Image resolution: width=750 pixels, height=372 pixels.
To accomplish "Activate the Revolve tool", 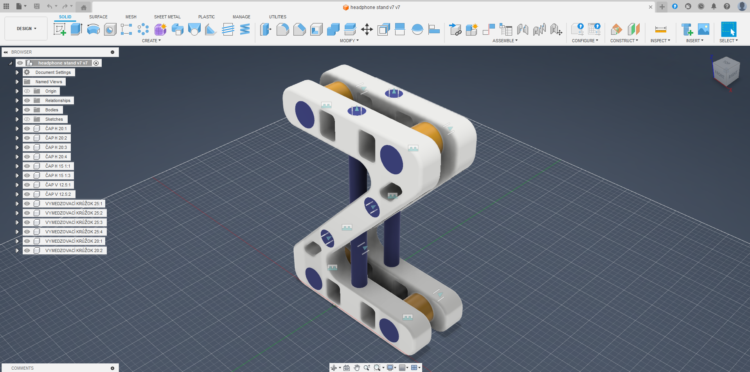I will (x=93, y=29).
